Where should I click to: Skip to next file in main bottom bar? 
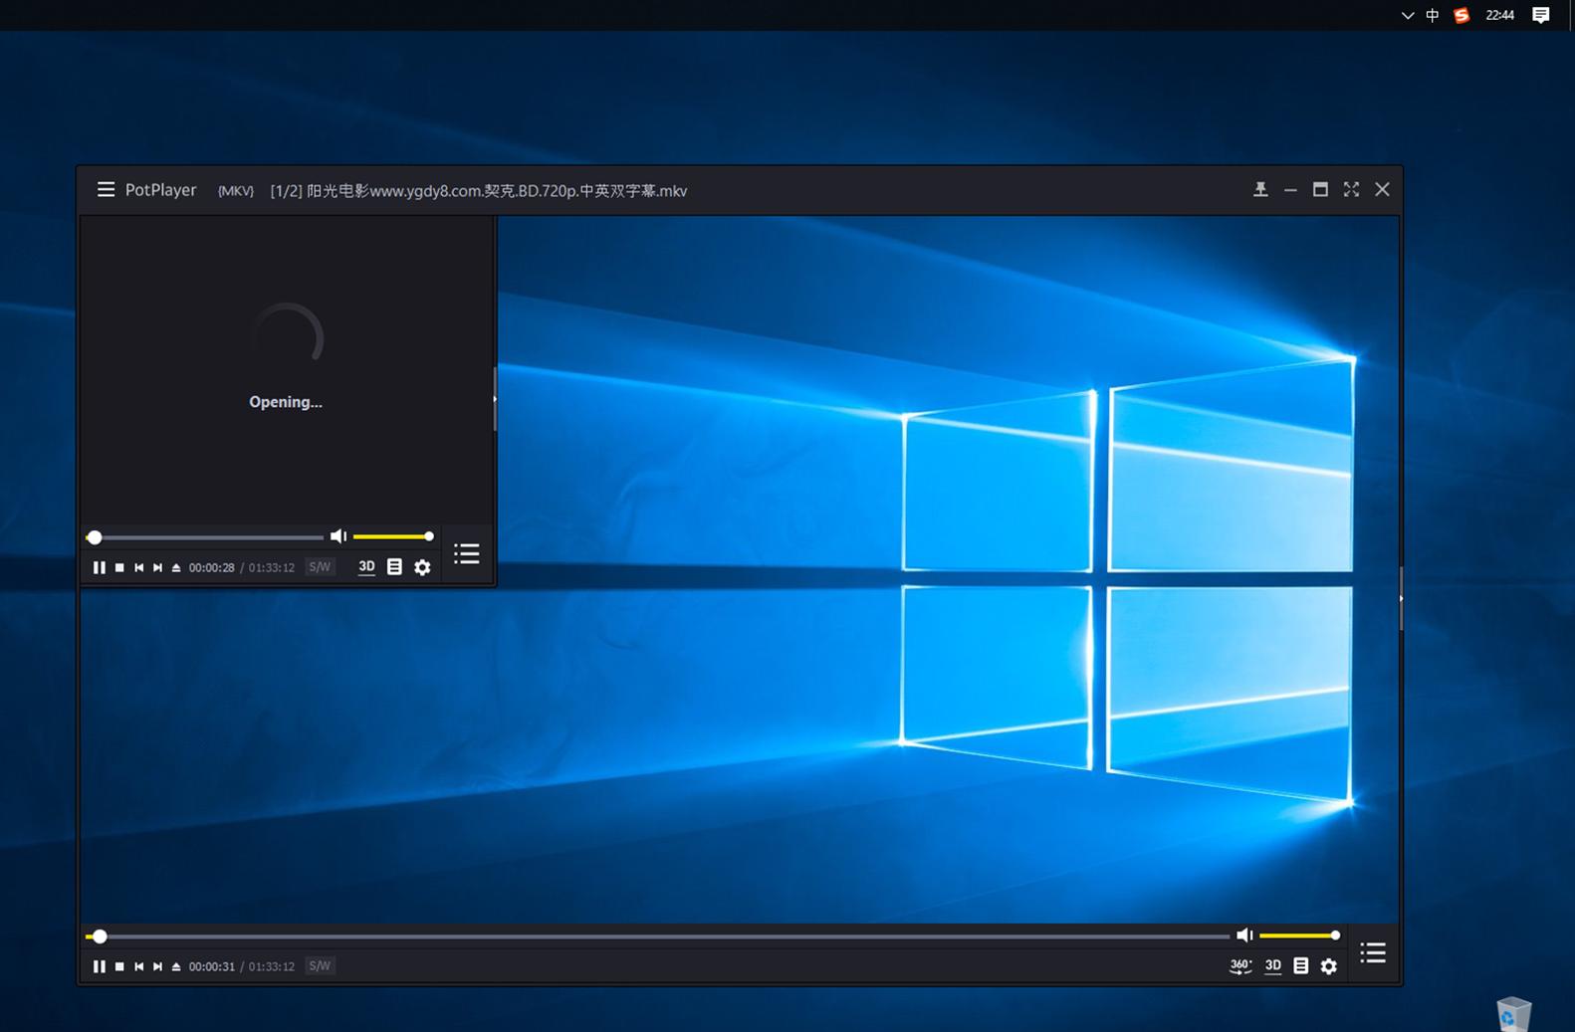coord(157,966)
